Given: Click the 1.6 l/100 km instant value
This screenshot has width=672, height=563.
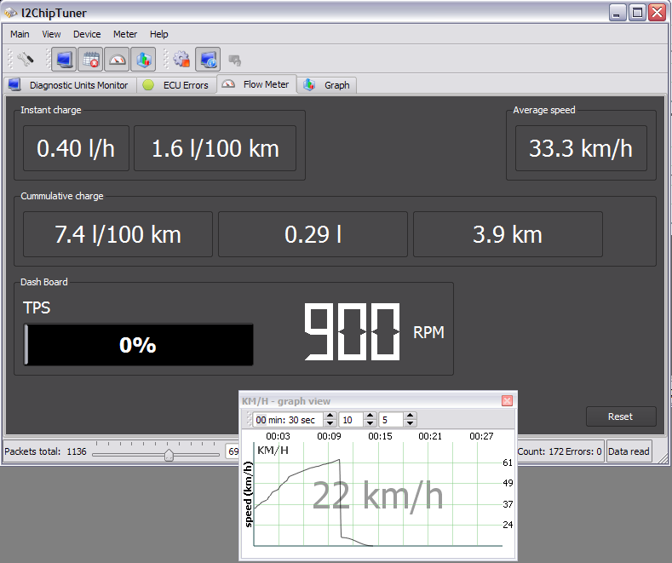Looking at the screenshot, I should coord(215,148).
